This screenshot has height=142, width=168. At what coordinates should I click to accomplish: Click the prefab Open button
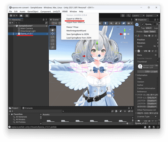pos(146,32)
